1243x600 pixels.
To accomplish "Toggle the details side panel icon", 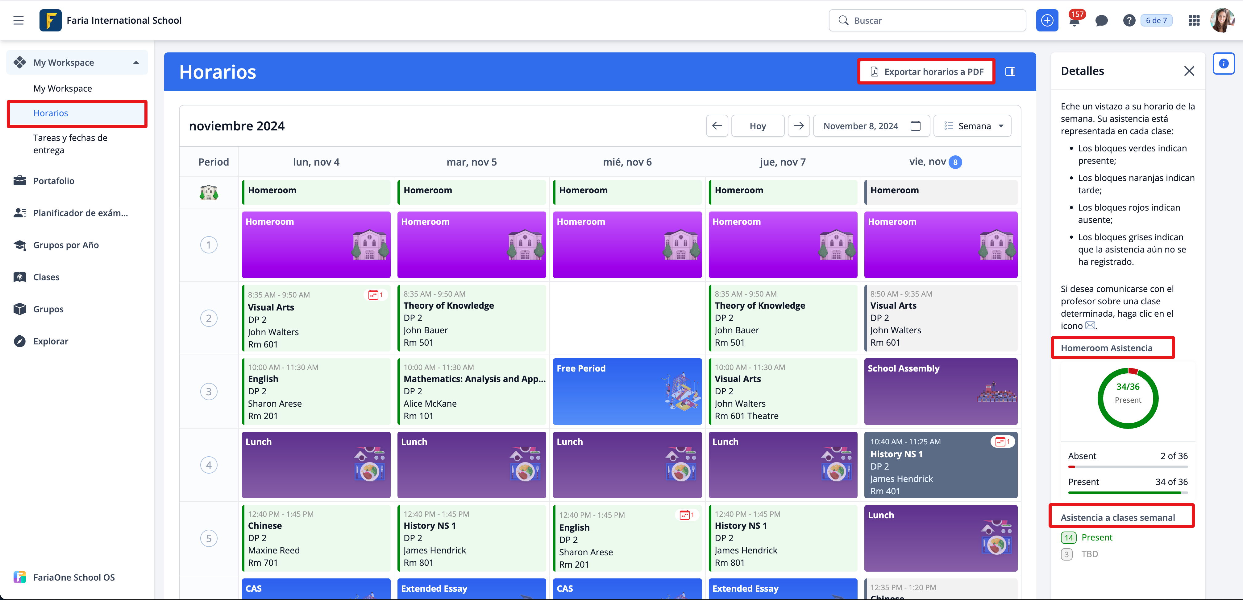I will point(1010,72).
